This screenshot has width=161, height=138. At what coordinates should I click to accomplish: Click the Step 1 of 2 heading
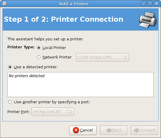tap(64, 19)
